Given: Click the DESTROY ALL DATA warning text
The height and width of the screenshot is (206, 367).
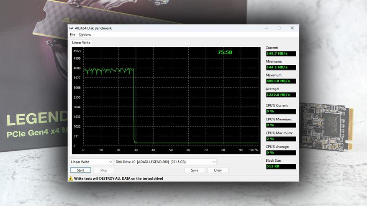Looking at the screenshot, I should (119, 179).
